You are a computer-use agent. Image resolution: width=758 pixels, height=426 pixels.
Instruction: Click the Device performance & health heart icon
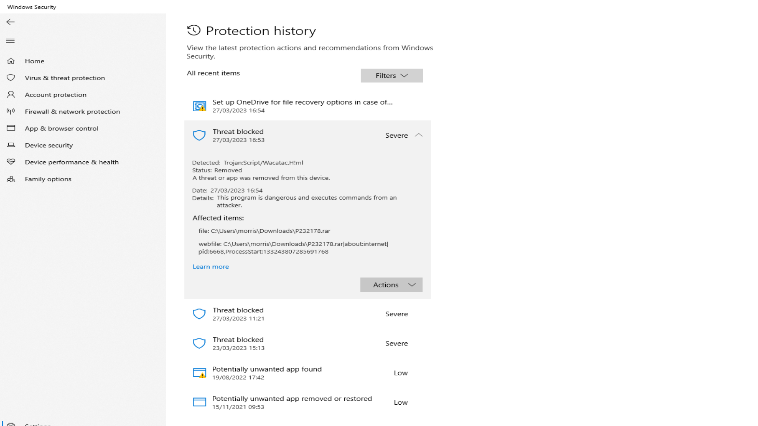point(11,162)
